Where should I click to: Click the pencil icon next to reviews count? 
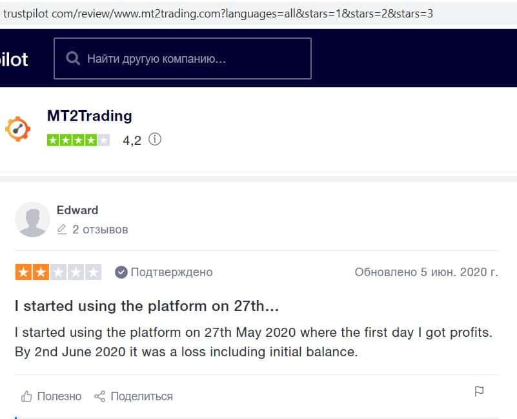(x=62, y=230)
